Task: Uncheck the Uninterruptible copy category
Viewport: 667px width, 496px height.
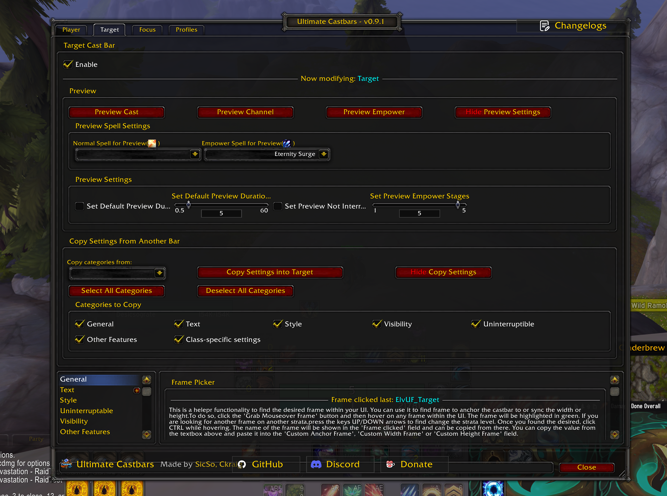Action: (476, 324)
